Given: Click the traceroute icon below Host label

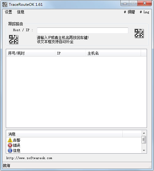Looking at the screenshot, I should click(x=13, y=39).
